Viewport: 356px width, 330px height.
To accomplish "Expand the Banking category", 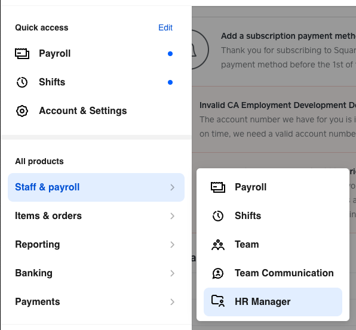I will coord(96,273).
